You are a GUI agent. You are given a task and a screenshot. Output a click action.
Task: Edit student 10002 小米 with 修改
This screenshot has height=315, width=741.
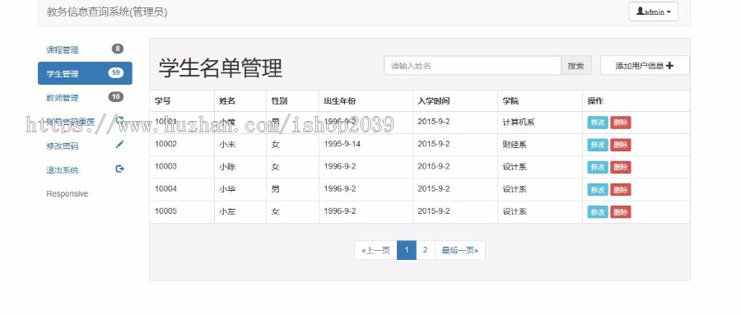598,145
